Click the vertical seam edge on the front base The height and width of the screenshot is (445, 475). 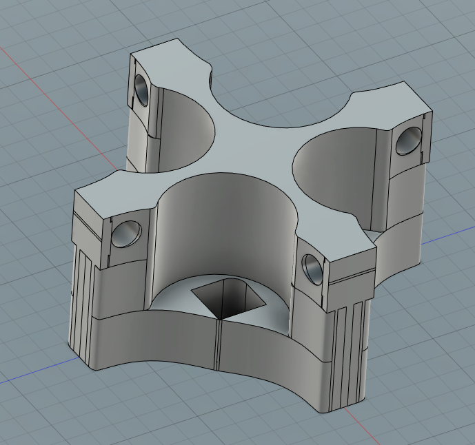[218, 344]
